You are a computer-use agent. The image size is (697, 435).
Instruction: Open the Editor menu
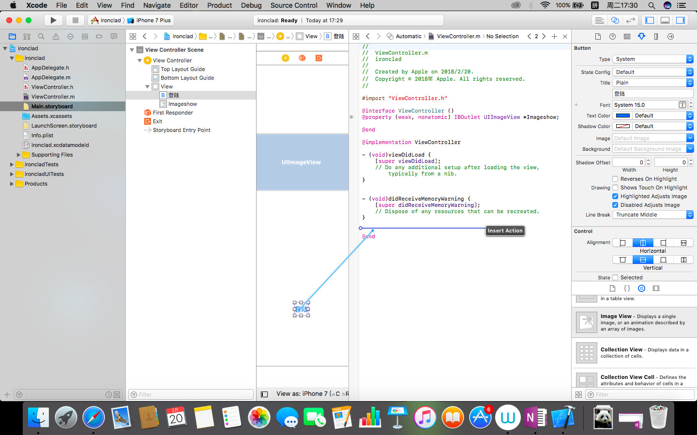coord(189,5)
